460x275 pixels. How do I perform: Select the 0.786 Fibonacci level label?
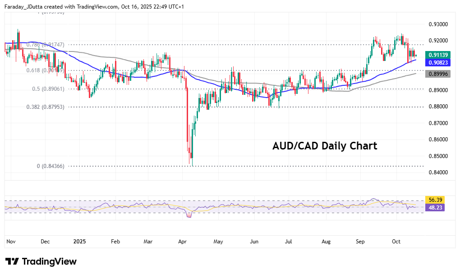[x=45, y=45]
